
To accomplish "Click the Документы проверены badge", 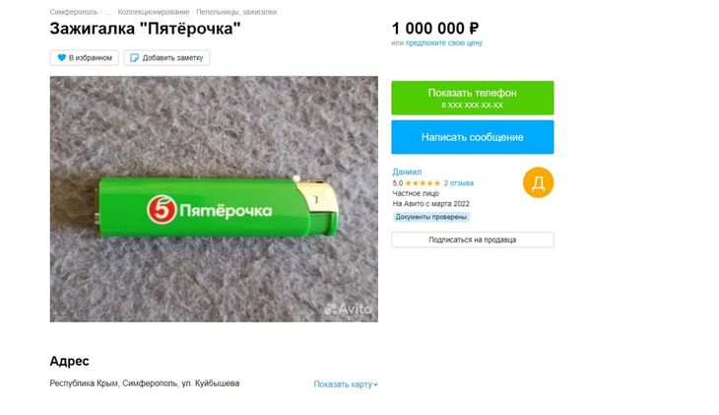I will [431, 217].
